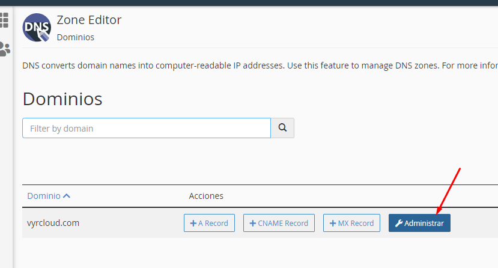Click the Zone Editor page title

click(x=89, y=20)
